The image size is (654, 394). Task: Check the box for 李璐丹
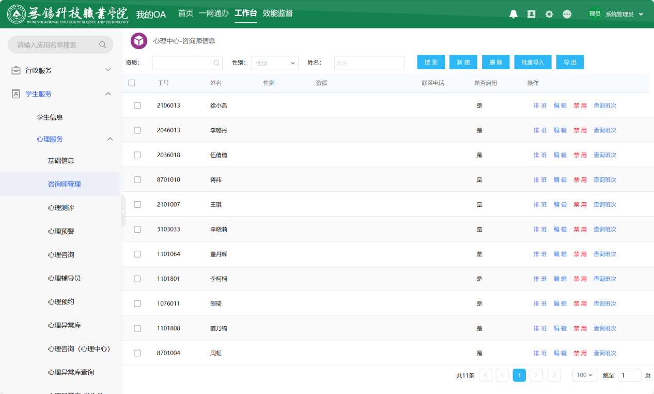click(x=137, y=130)
